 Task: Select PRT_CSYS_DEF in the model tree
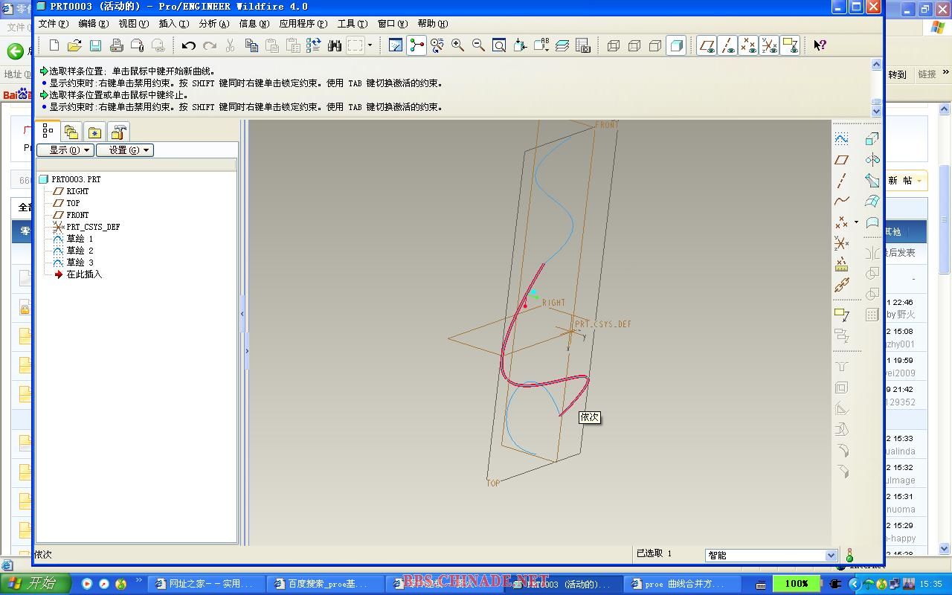[x=93, y=227]
